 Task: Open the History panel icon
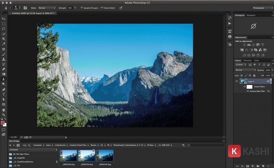pos(230,18)
